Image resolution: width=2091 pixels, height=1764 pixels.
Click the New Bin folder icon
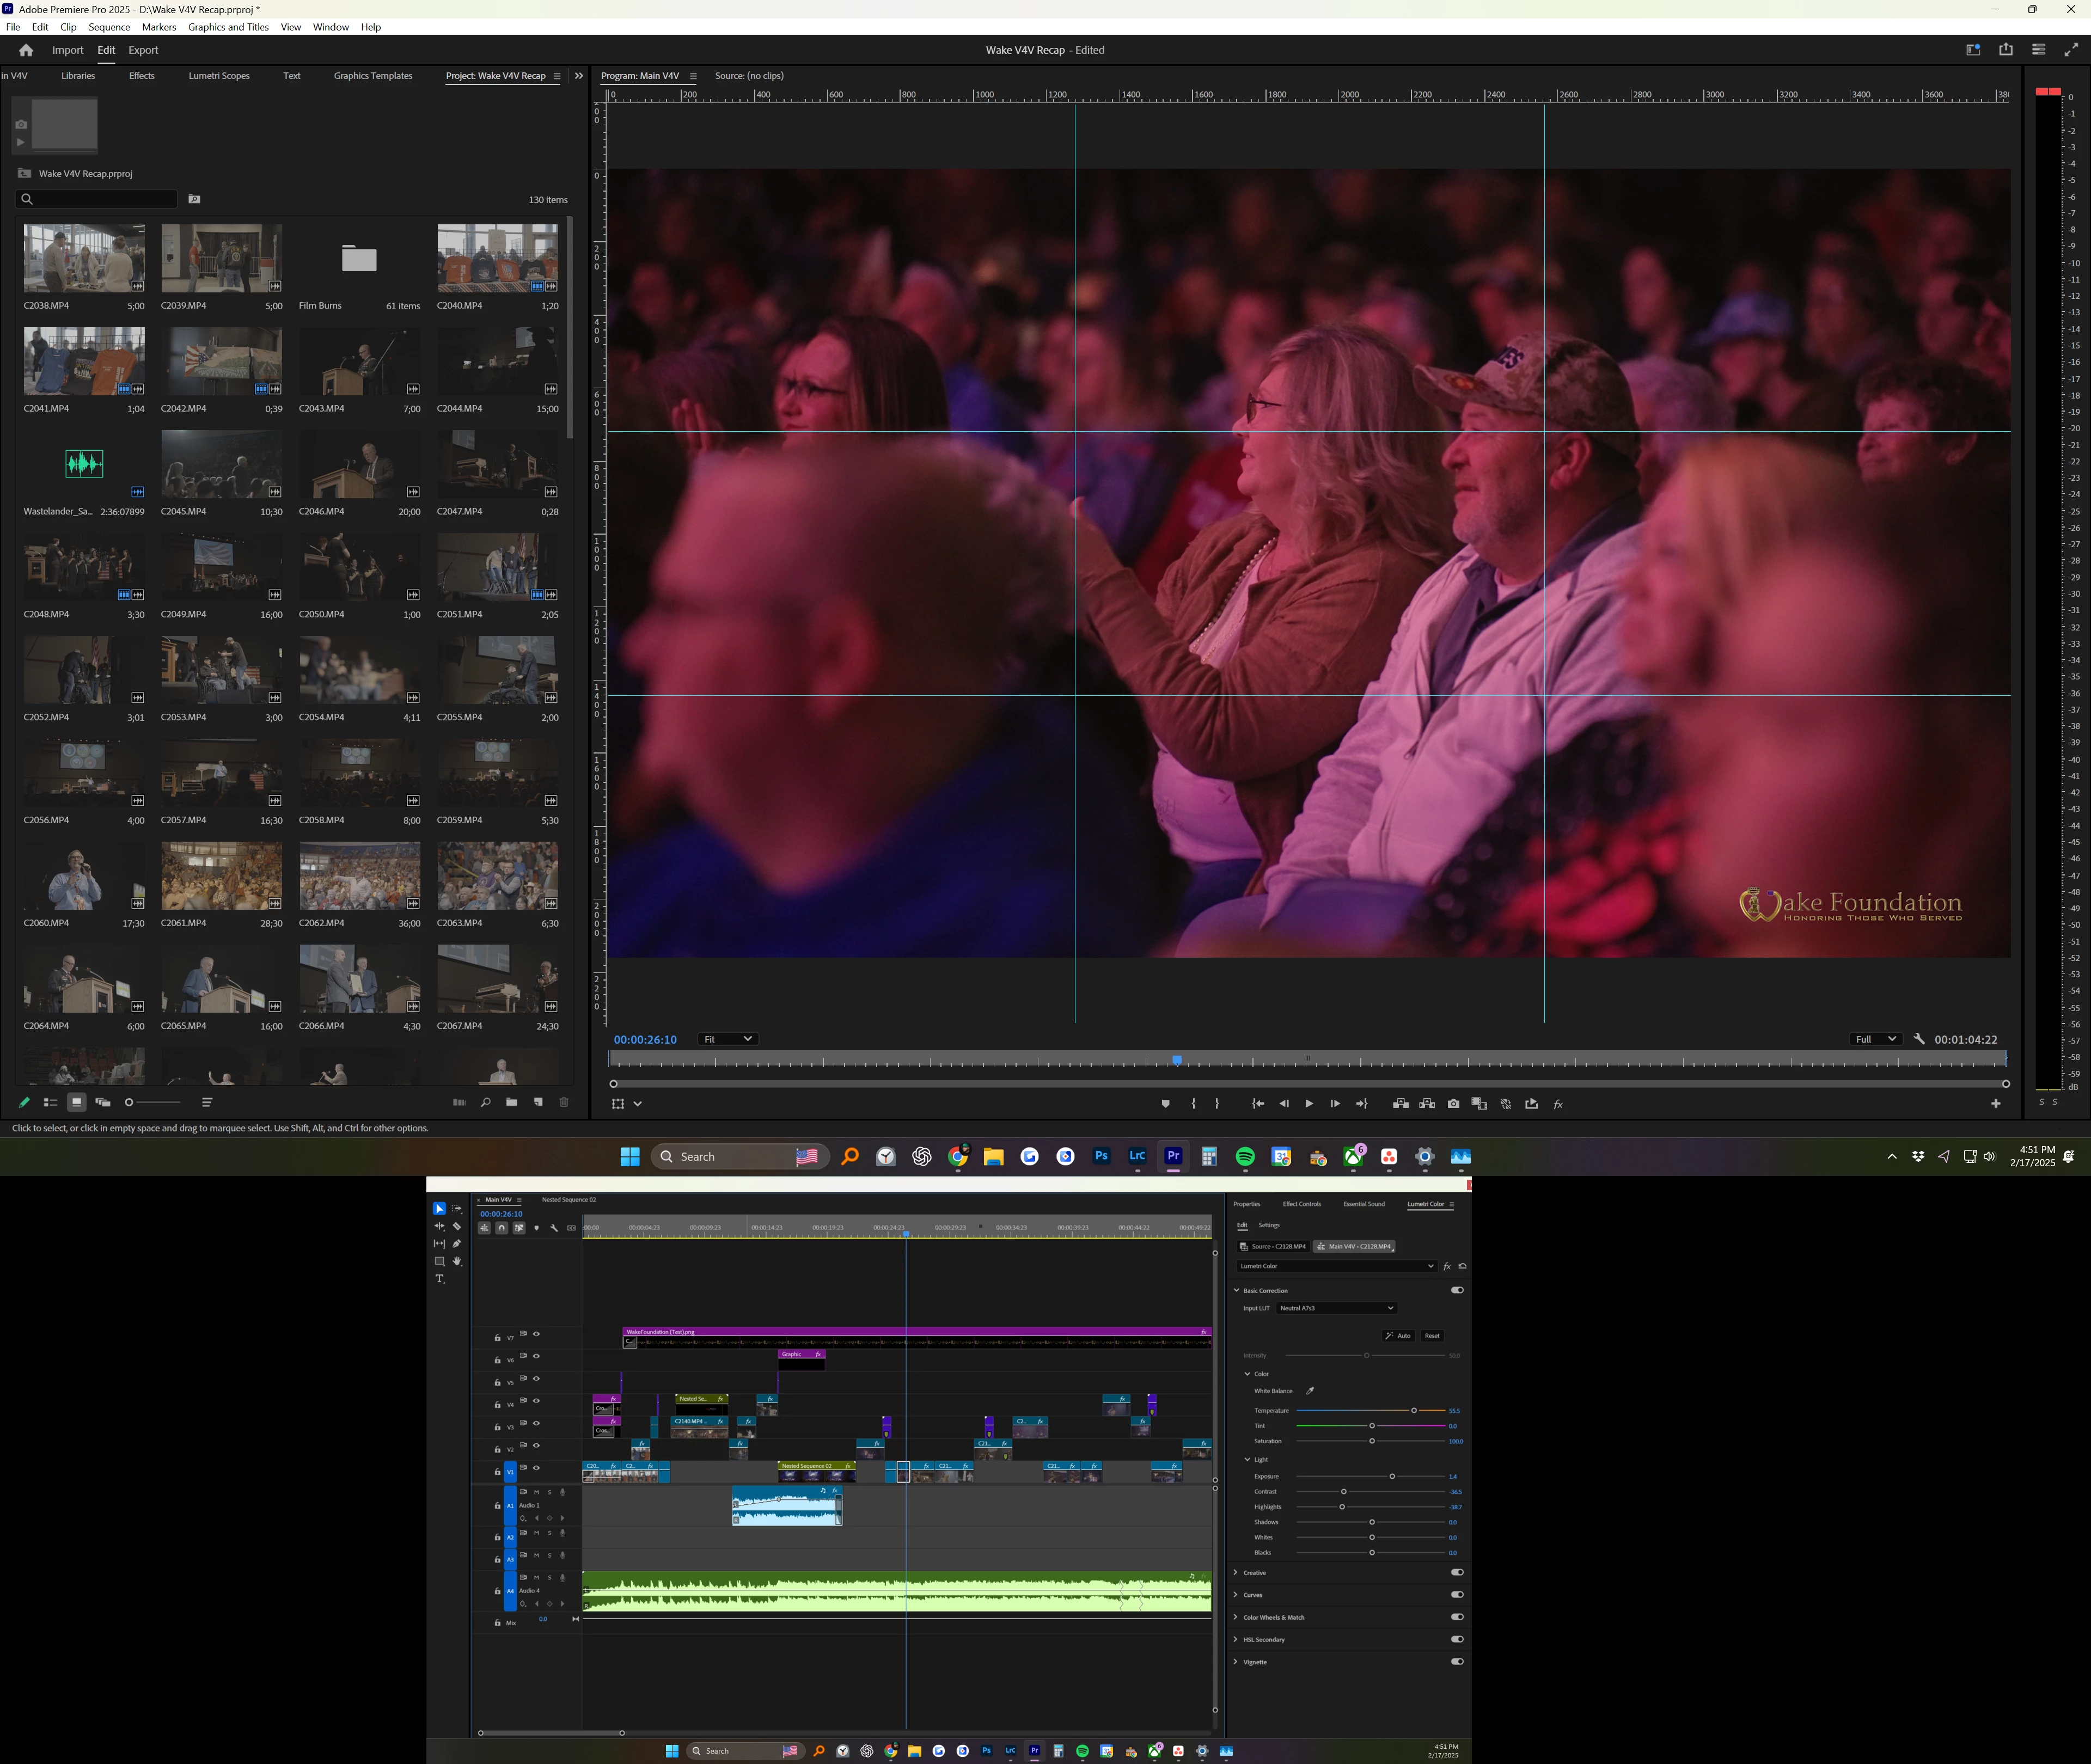click(512, 1102)
